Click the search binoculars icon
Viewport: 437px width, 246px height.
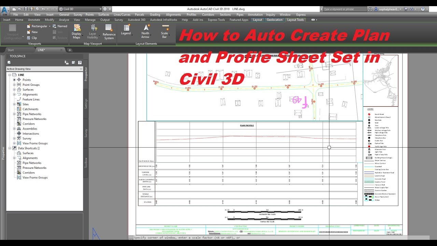tap(370, 9)
